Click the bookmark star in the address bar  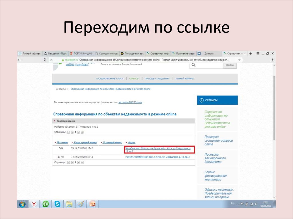[239, 60]
